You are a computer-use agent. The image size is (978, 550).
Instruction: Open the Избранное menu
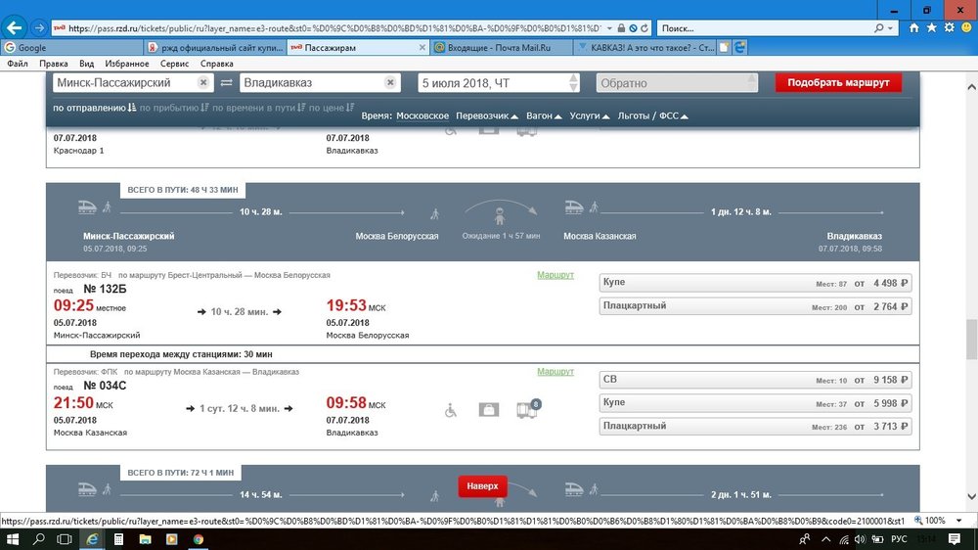[126, 64]
